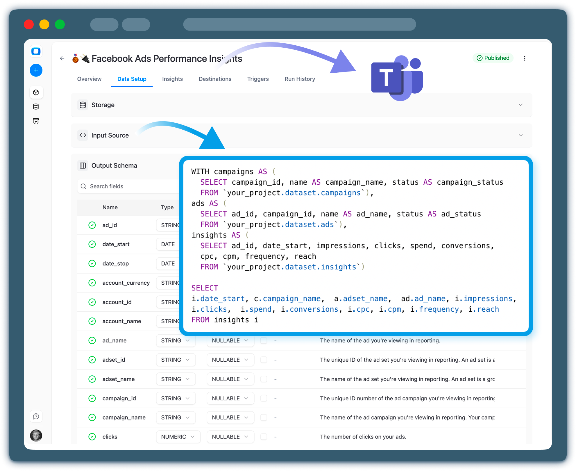
Task: Expand the Input Source section
Action: point(520,135)
